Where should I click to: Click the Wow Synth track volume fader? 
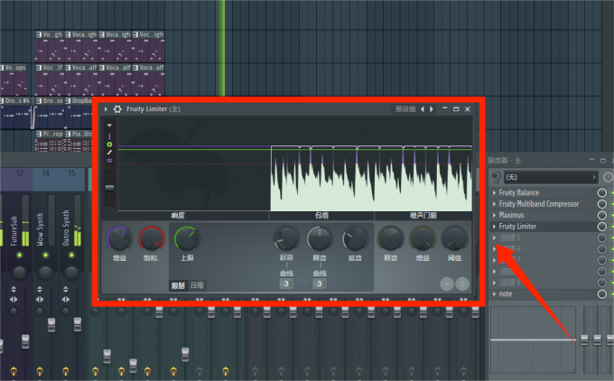(x=51, y=325)
